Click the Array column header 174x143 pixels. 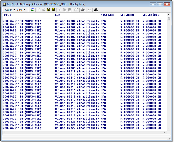tap(7, 15)
